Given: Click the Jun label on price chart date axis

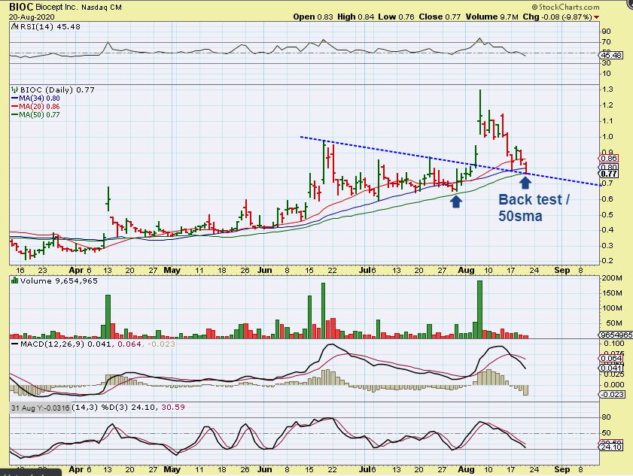Looking at the screenshot, I should coord(265,270).
